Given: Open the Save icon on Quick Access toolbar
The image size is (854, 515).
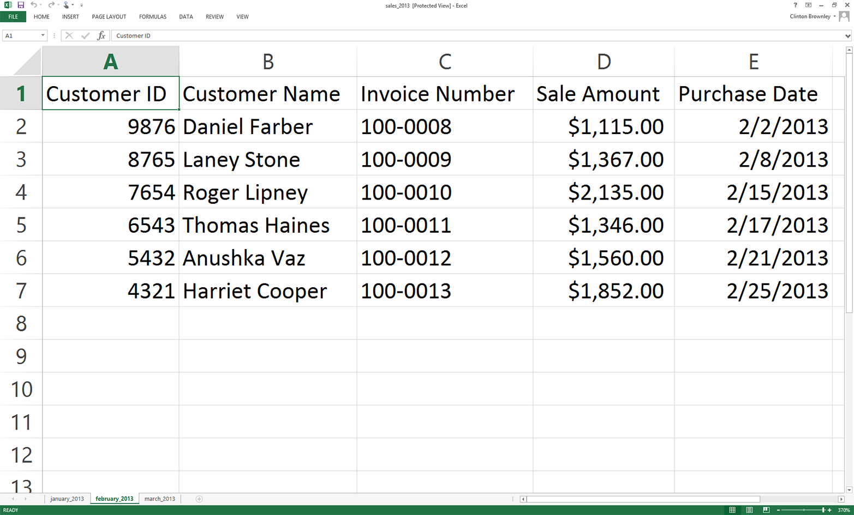Looking at the screenshot, I should pos(21,5).
